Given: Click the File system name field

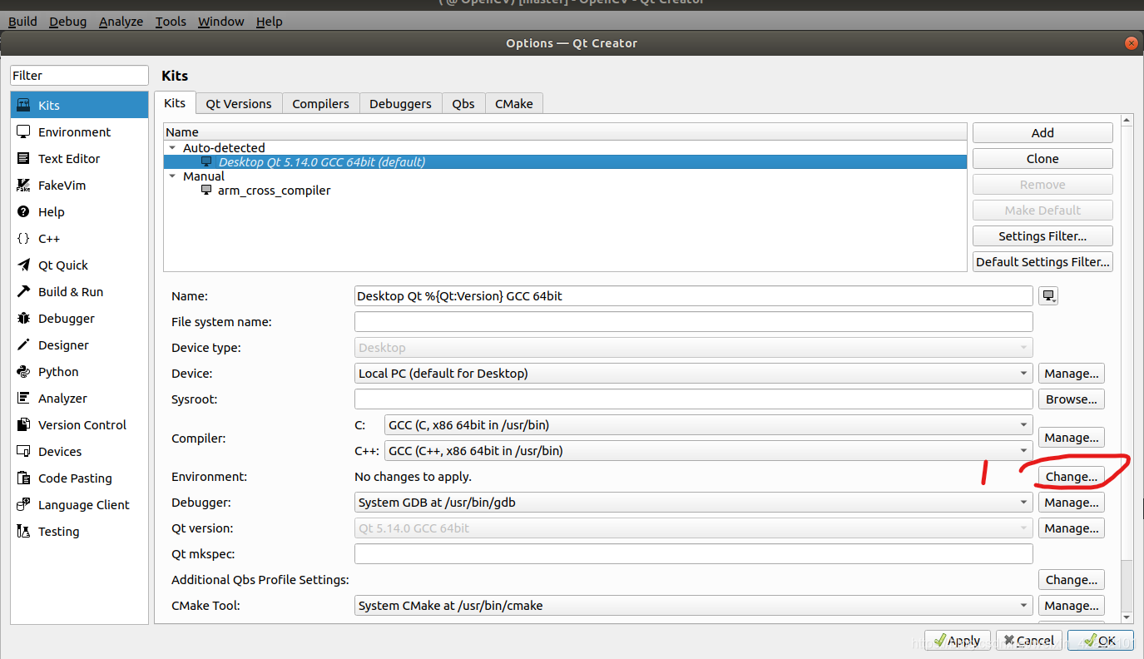Looking at the screenshot, I should coord(694,321).
